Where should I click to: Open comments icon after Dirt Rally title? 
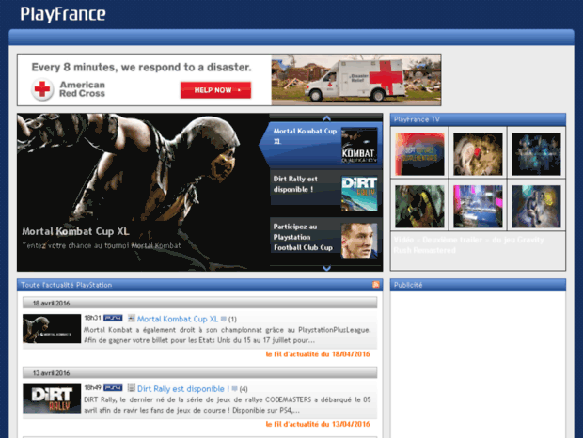(x=235, y=388)
